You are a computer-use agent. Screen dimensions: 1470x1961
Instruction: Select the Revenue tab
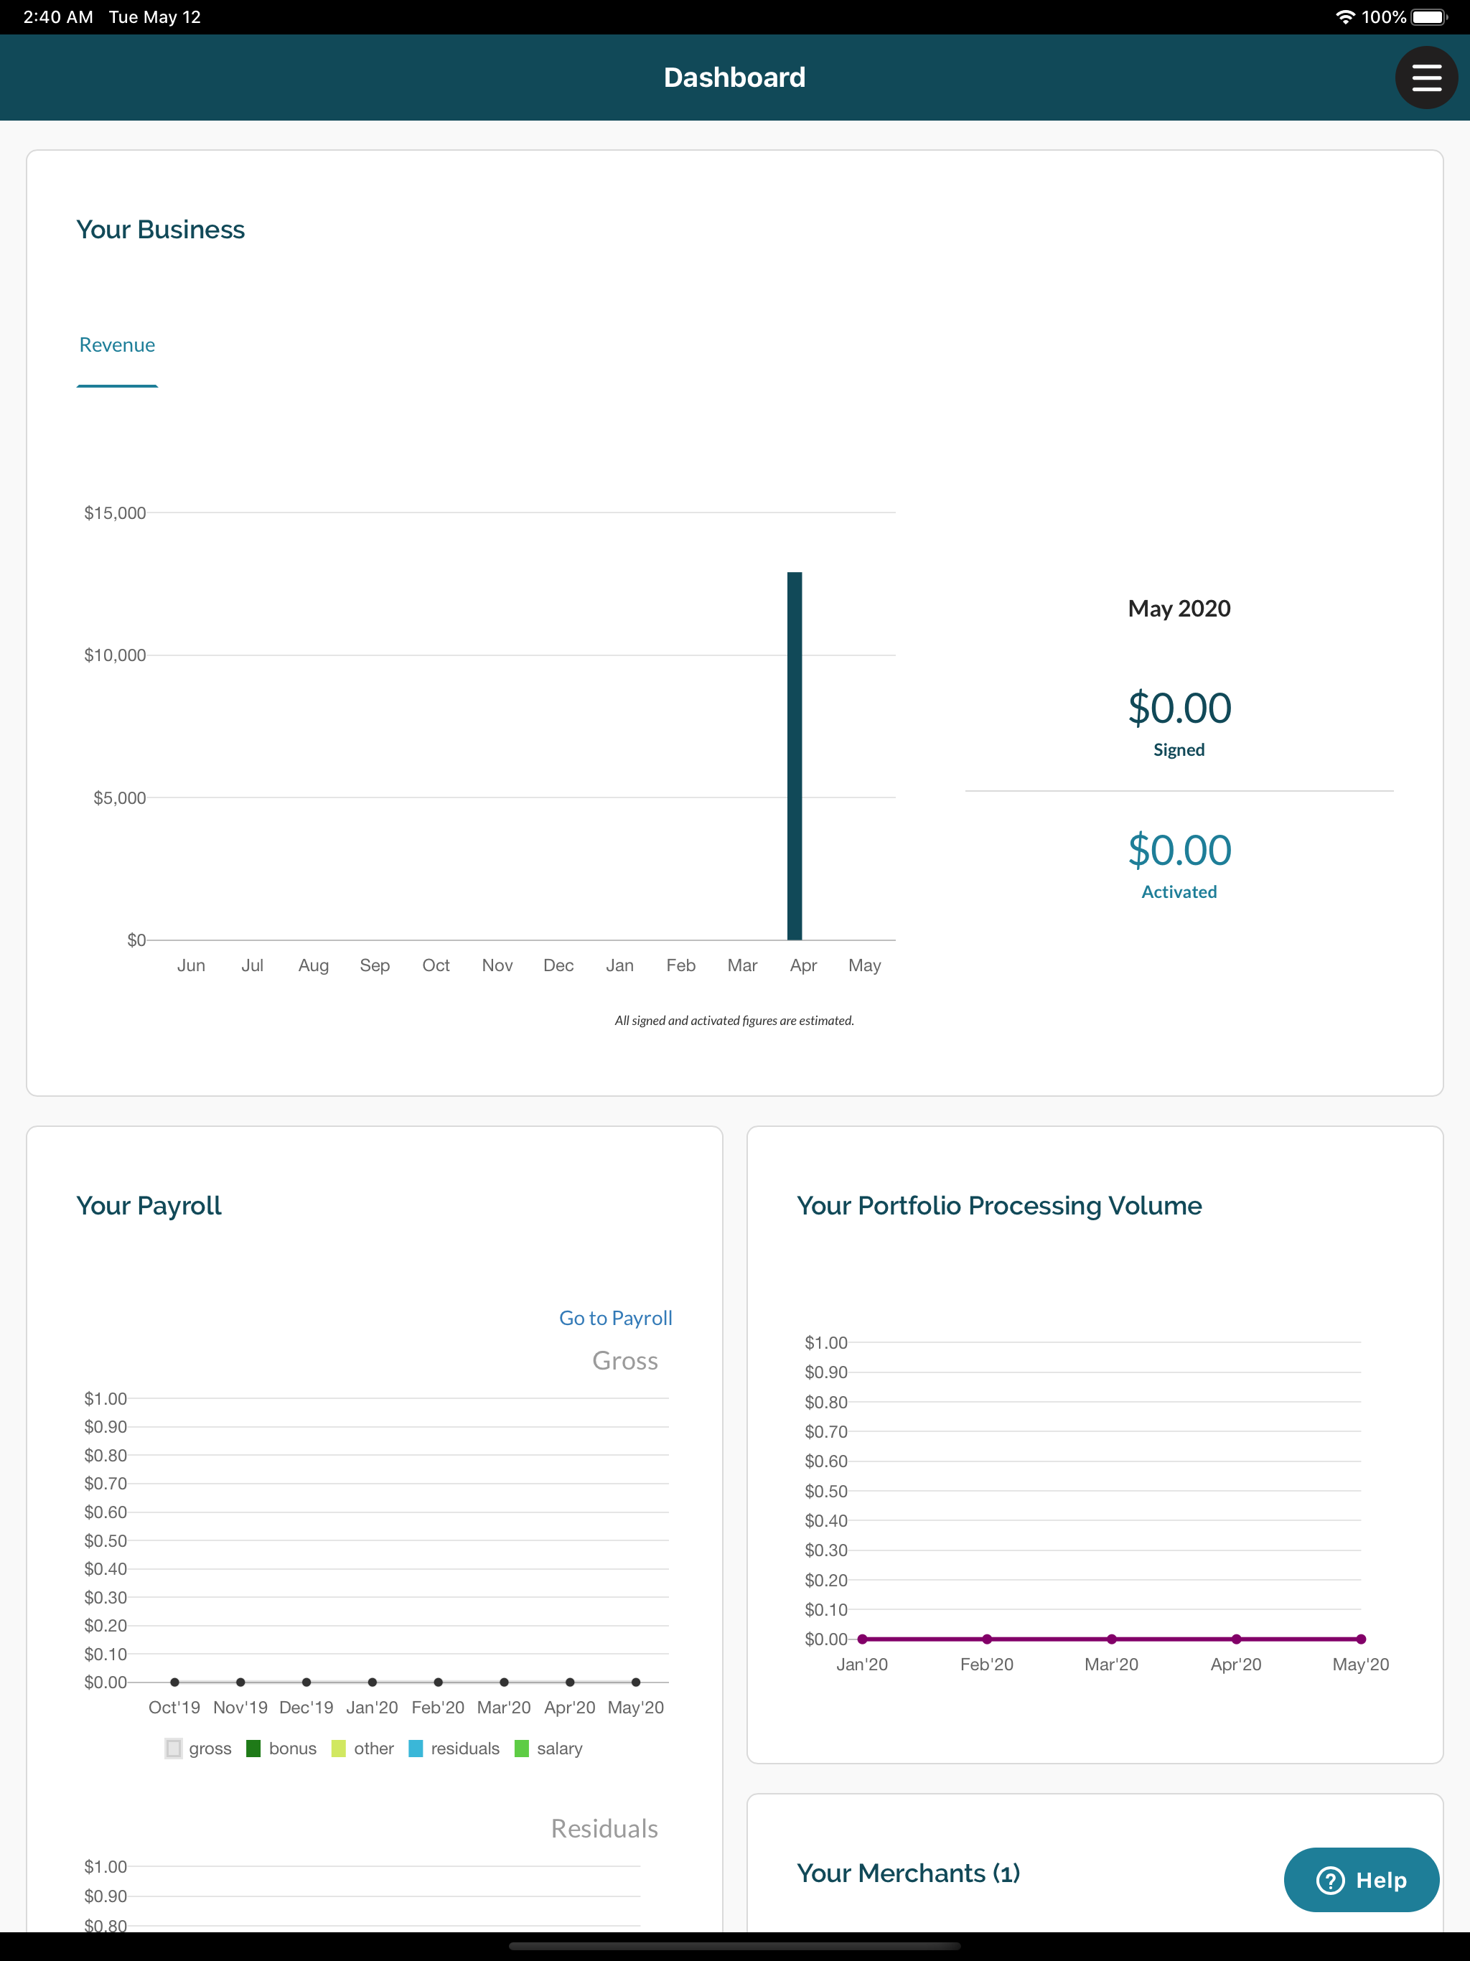coord(117,345)
